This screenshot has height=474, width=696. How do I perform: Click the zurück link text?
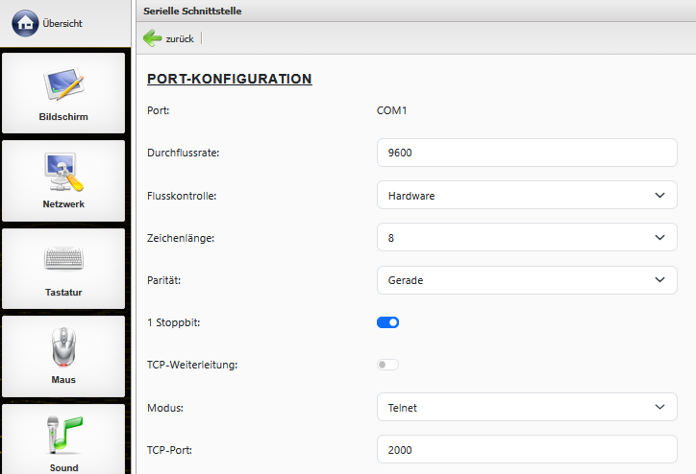[x=180, y=39]
